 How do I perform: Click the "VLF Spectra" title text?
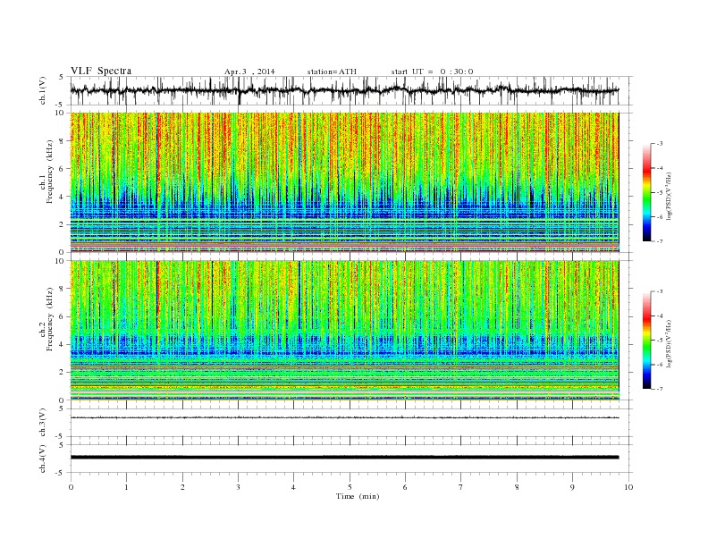(101, 71)
